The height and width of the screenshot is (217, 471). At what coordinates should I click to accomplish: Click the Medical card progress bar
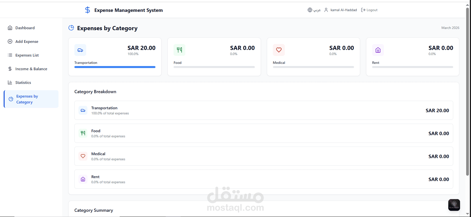coord(313,67)
